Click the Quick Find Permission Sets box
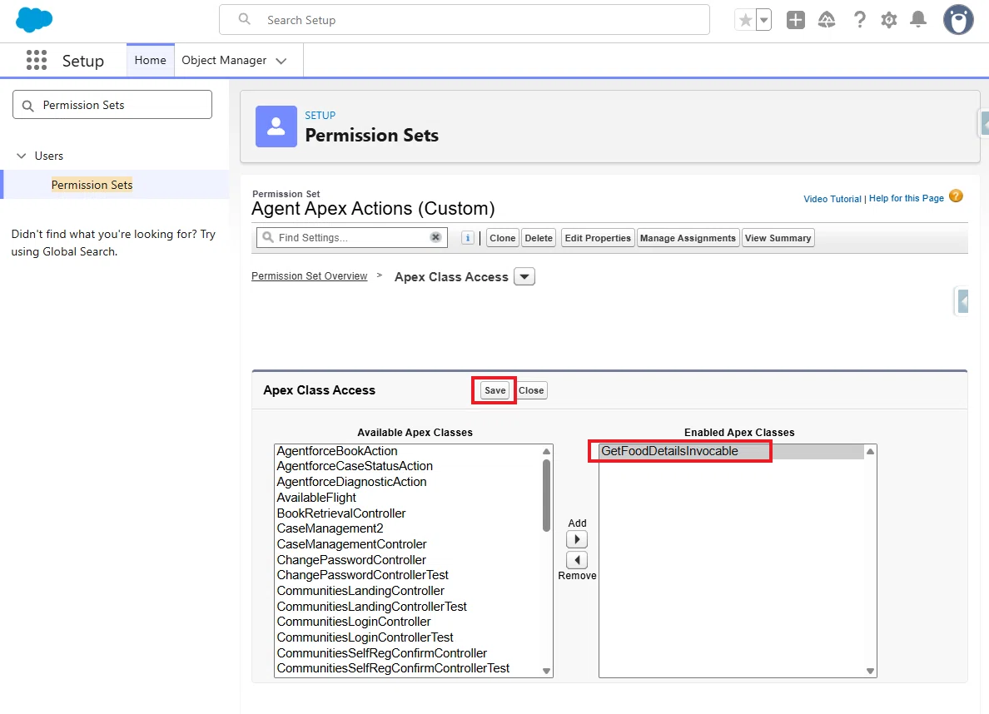Viewport: 989px width, 714px height. 112,105
